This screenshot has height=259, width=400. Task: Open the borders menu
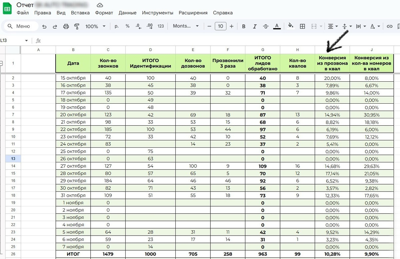point(302,26)
